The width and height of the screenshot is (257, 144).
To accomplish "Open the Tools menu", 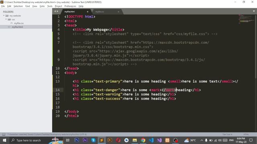I will pos(50,6).
